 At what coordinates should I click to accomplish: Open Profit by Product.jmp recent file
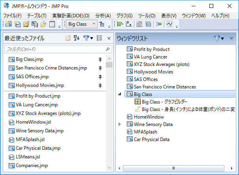pos(35,96)
